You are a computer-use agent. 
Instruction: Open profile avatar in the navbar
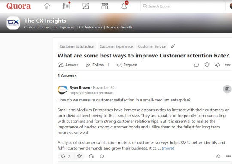coord(231,6)
